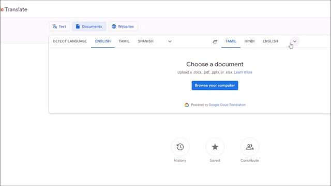The height and width of the screenshot is (186, 331).
Task: Click the Google Cloud logo icon
Action: coord(187,105)
